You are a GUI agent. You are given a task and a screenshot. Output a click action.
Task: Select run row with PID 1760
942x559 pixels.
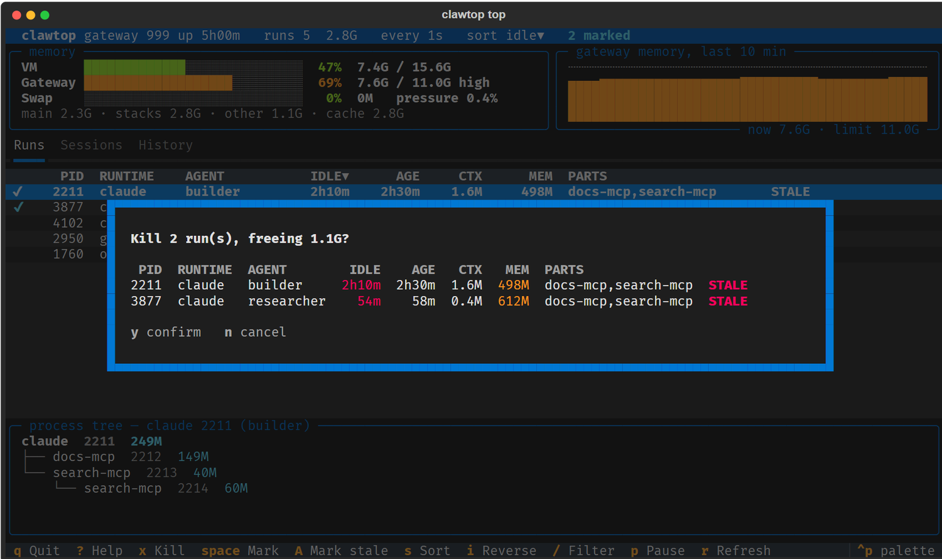coord(57,254)
